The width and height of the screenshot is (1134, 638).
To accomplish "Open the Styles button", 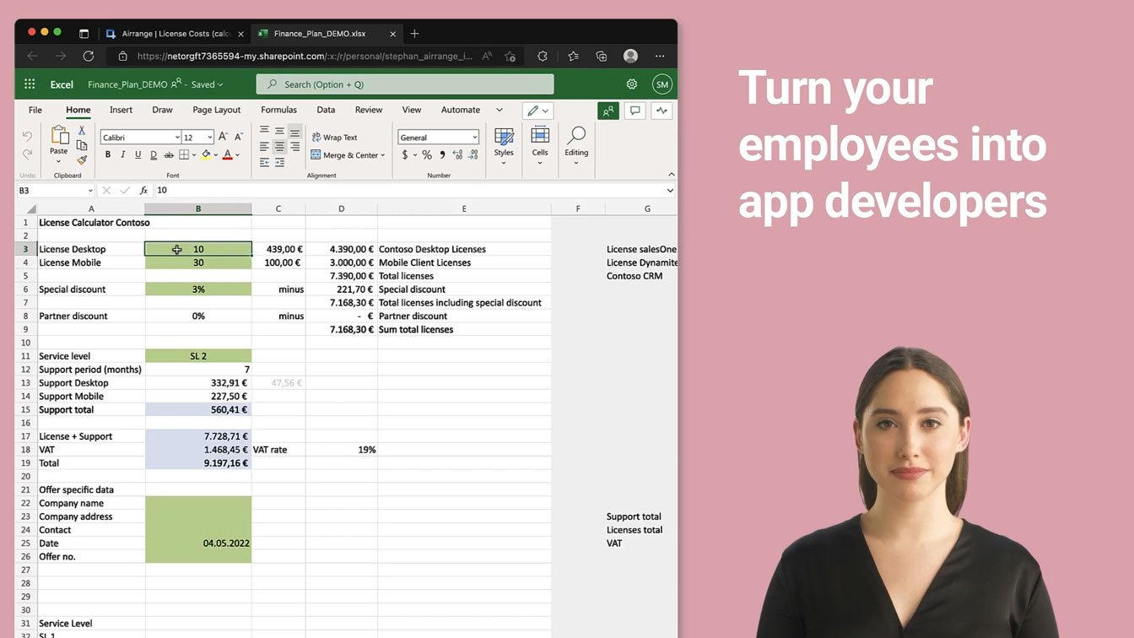I will pyautogui.click(x=504, y=145).
